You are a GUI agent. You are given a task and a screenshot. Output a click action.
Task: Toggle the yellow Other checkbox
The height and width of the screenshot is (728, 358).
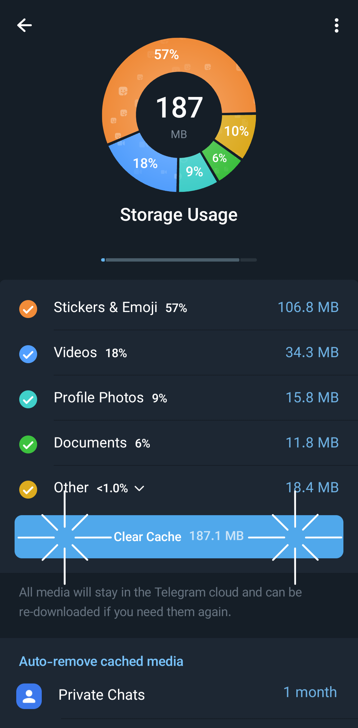(x=28, y=489)
